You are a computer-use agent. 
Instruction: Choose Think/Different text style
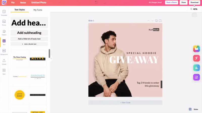pyautogui.click(x=20, y=77)
